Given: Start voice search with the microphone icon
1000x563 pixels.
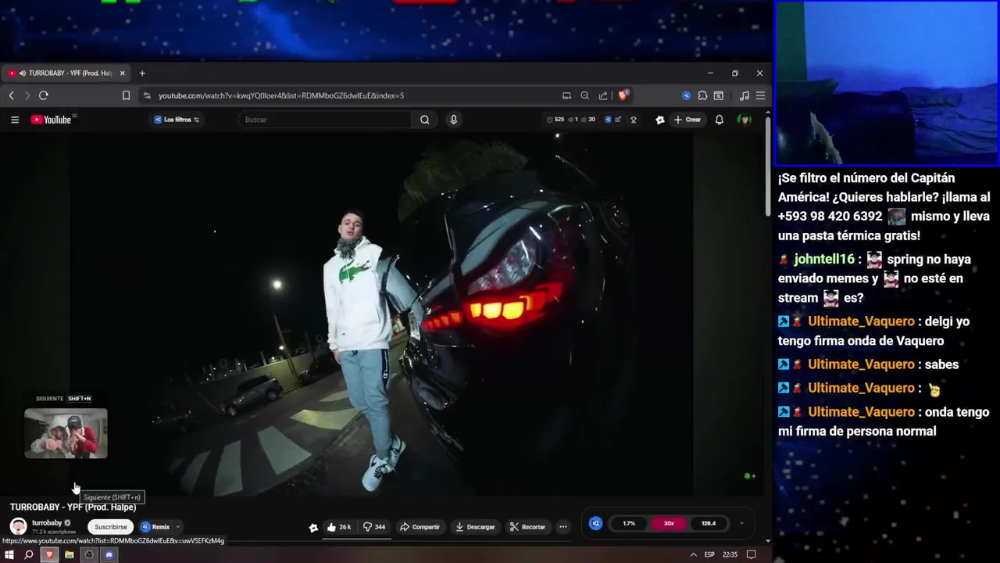Looking at the screenshot, I should pyautogui.click(x=453, y=120).
